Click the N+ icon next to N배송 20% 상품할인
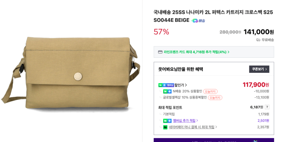285x142 pixels. (167, 91)
